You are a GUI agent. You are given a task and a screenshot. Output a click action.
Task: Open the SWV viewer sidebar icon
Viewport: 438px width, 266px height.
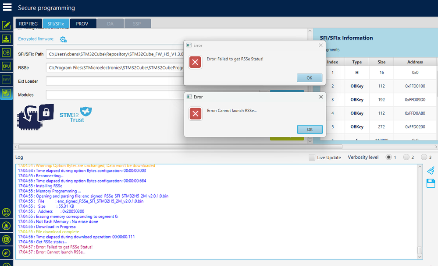[x=6, y=80]
